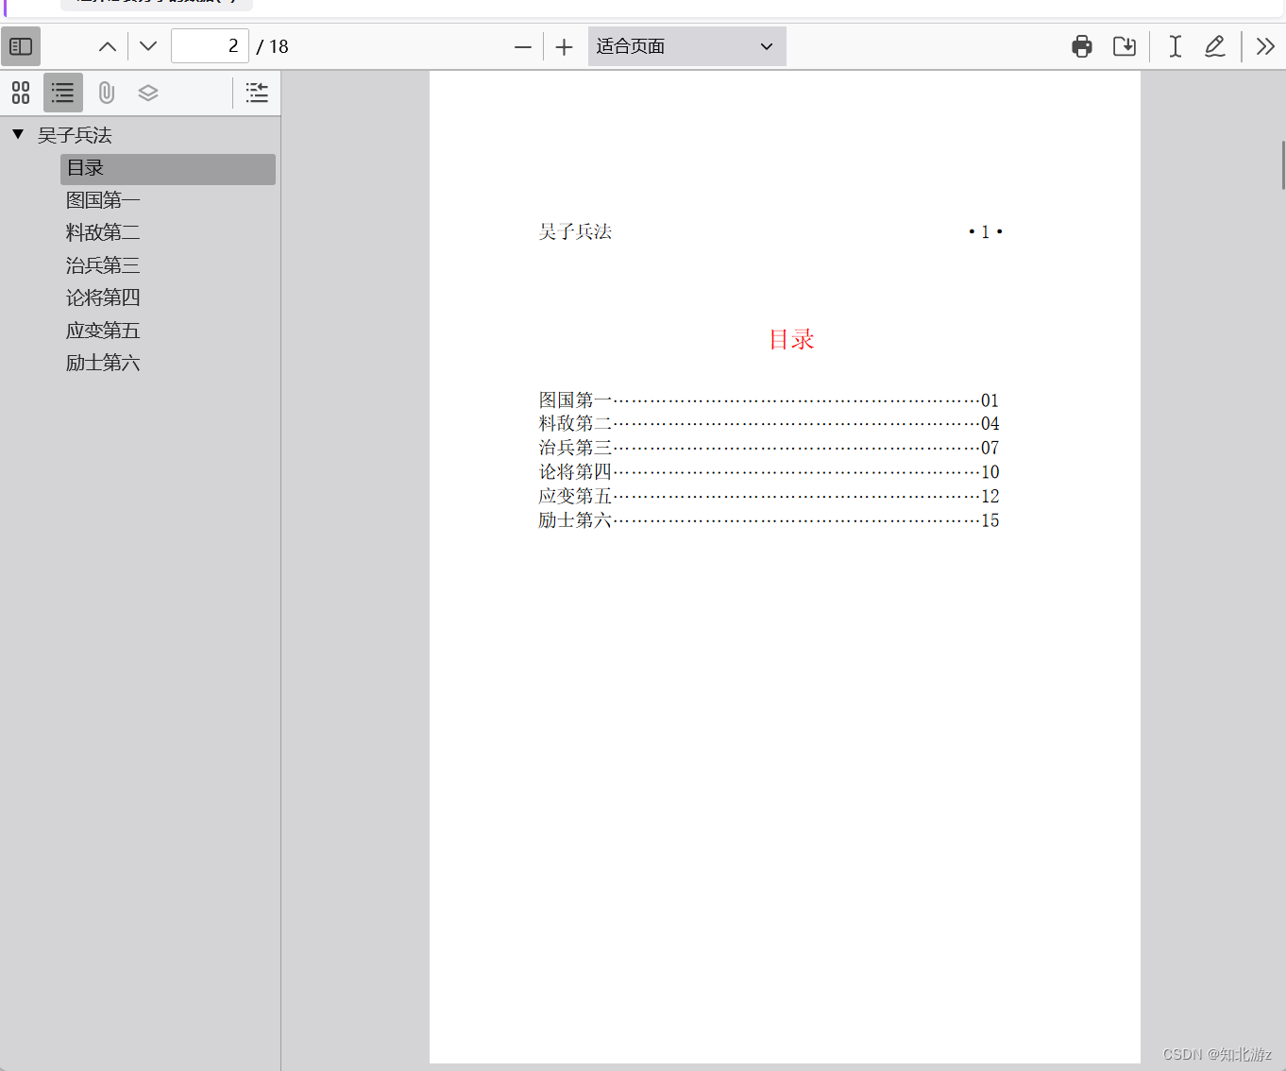
Task: Click 励士第六 line in table of contents
Action: click(769, 519)
